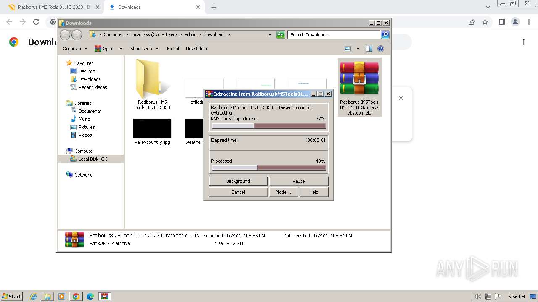Click the Computer breadcrumb in the address bar

(x=113, y=34)
